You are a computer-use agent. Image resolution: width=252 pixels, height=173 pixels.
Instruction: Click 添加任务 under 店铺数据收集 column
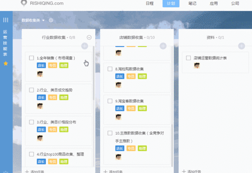coord(114,171)
